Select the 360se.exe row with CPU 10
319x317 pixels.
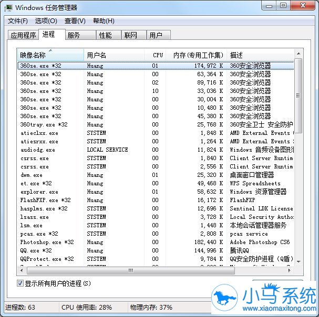[156, 91]
